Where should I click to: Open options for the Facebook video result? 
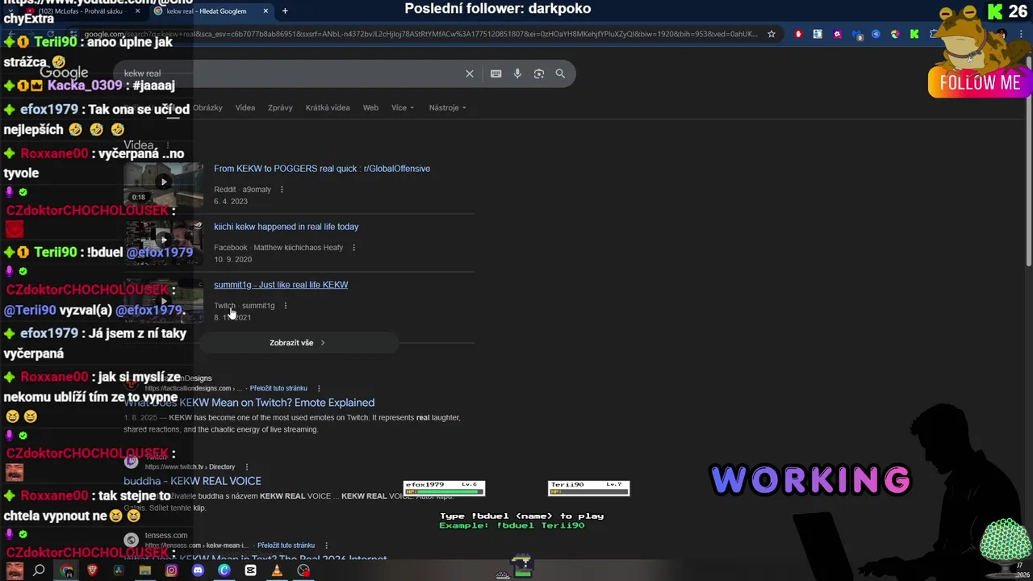(353, 248)
